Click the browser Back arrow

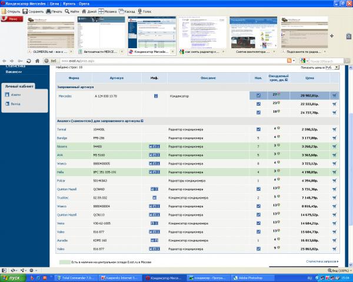tap(4, 61)
